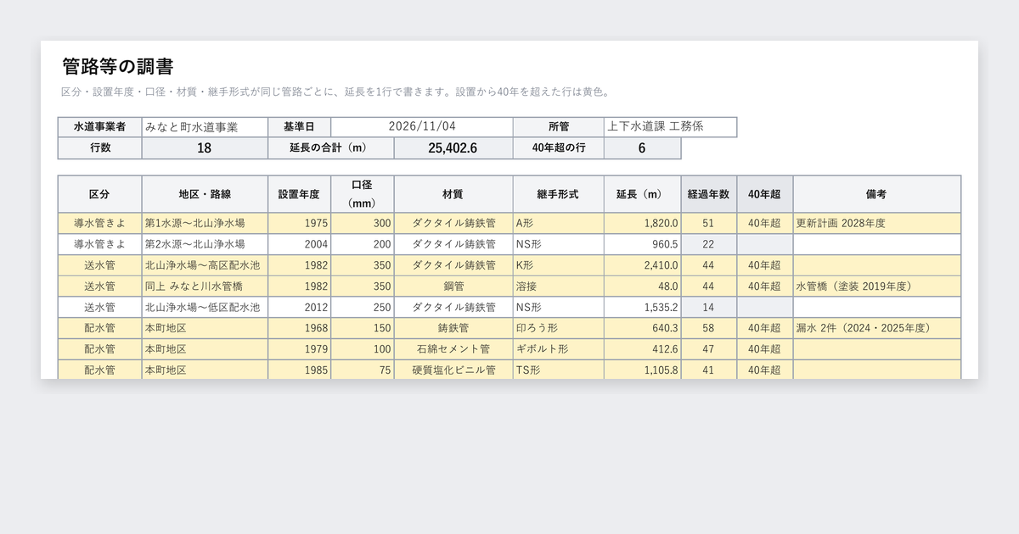Select the 設置年度 cell 1979
Image resolution: width=1019 pixels, height=534 pixels.
click(300, 349)
